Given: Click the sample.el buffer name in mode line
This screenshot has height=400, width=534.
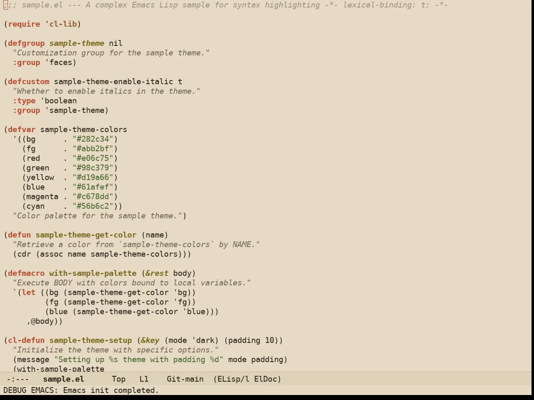Looking at the screenshot, I should click(x=63, y=379).
